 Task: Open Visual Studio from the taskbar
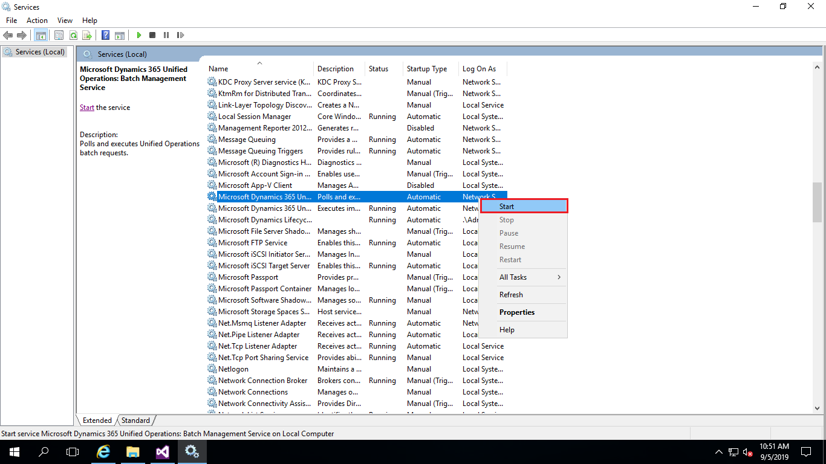click(163, 451)
